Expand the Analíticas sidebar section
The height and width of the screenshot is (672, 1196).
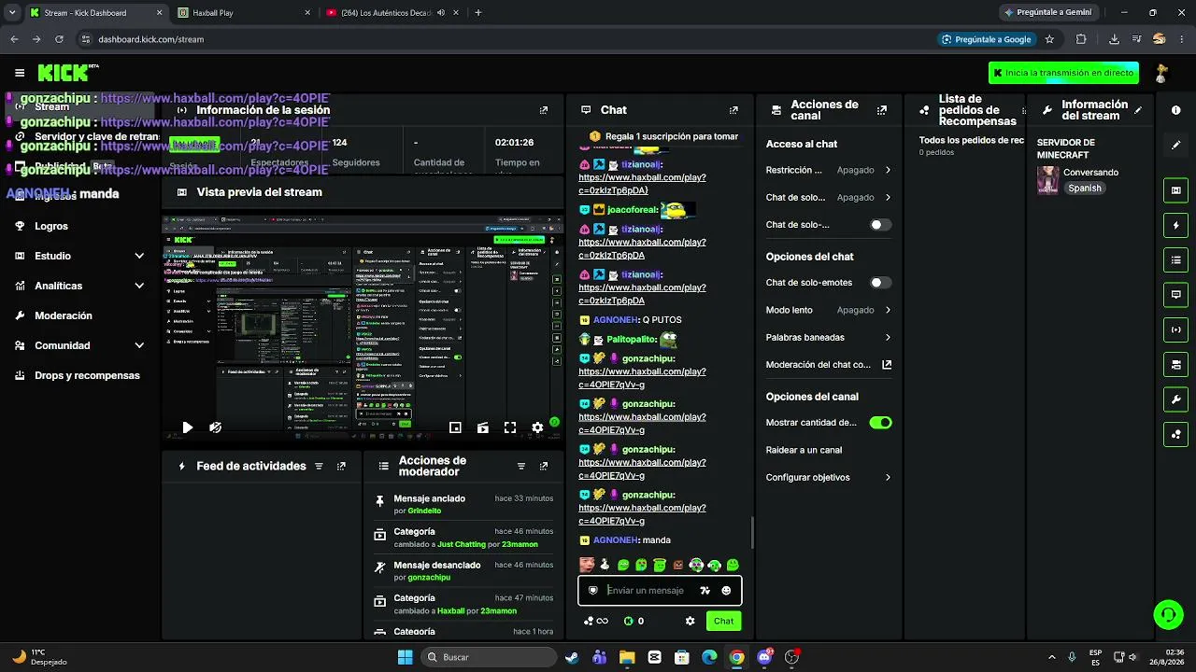[x=139, y=286]
